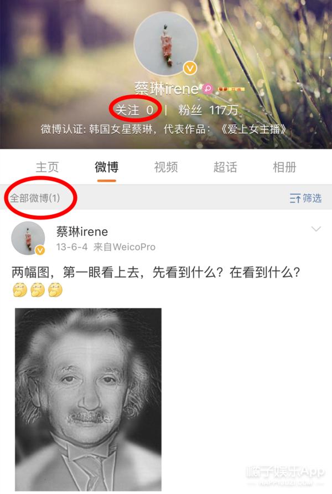The width and height of the screenshot is (332, 494).
Task: Tap the pink female gender icon
Action: coord(207,89)
